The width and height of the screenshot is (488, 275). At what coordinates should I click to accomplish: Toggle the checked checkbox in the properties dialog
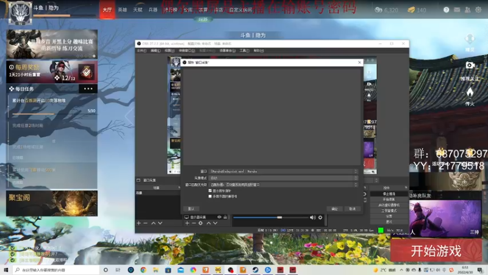tap(210, 191)
